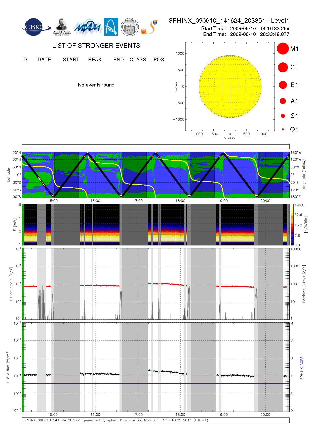
Task: Click the small Q1 red legend dot
Action: [283, 129]
